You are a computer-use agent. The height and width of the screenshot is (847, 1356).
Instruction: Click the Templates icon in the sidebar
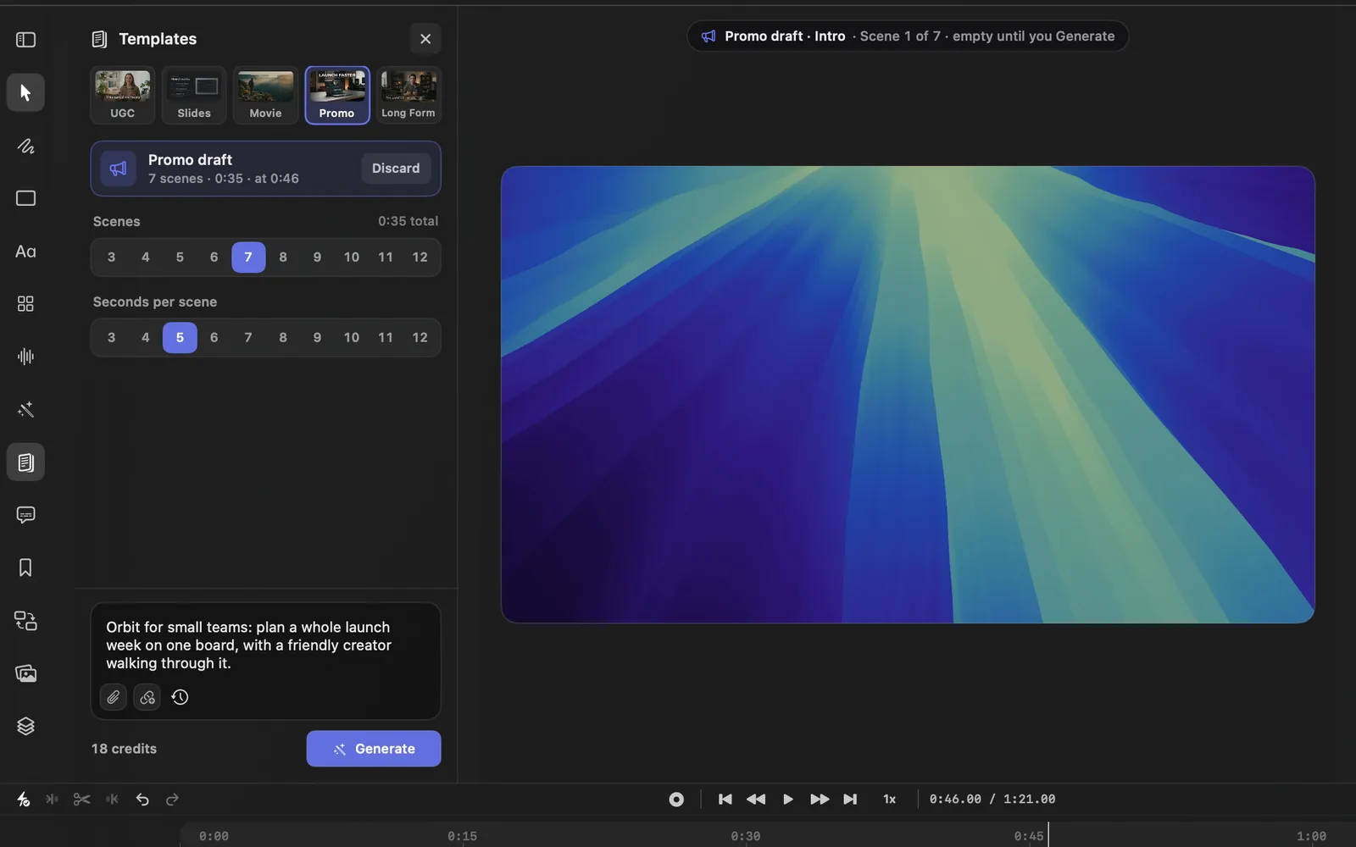click(x=25, y=462)
